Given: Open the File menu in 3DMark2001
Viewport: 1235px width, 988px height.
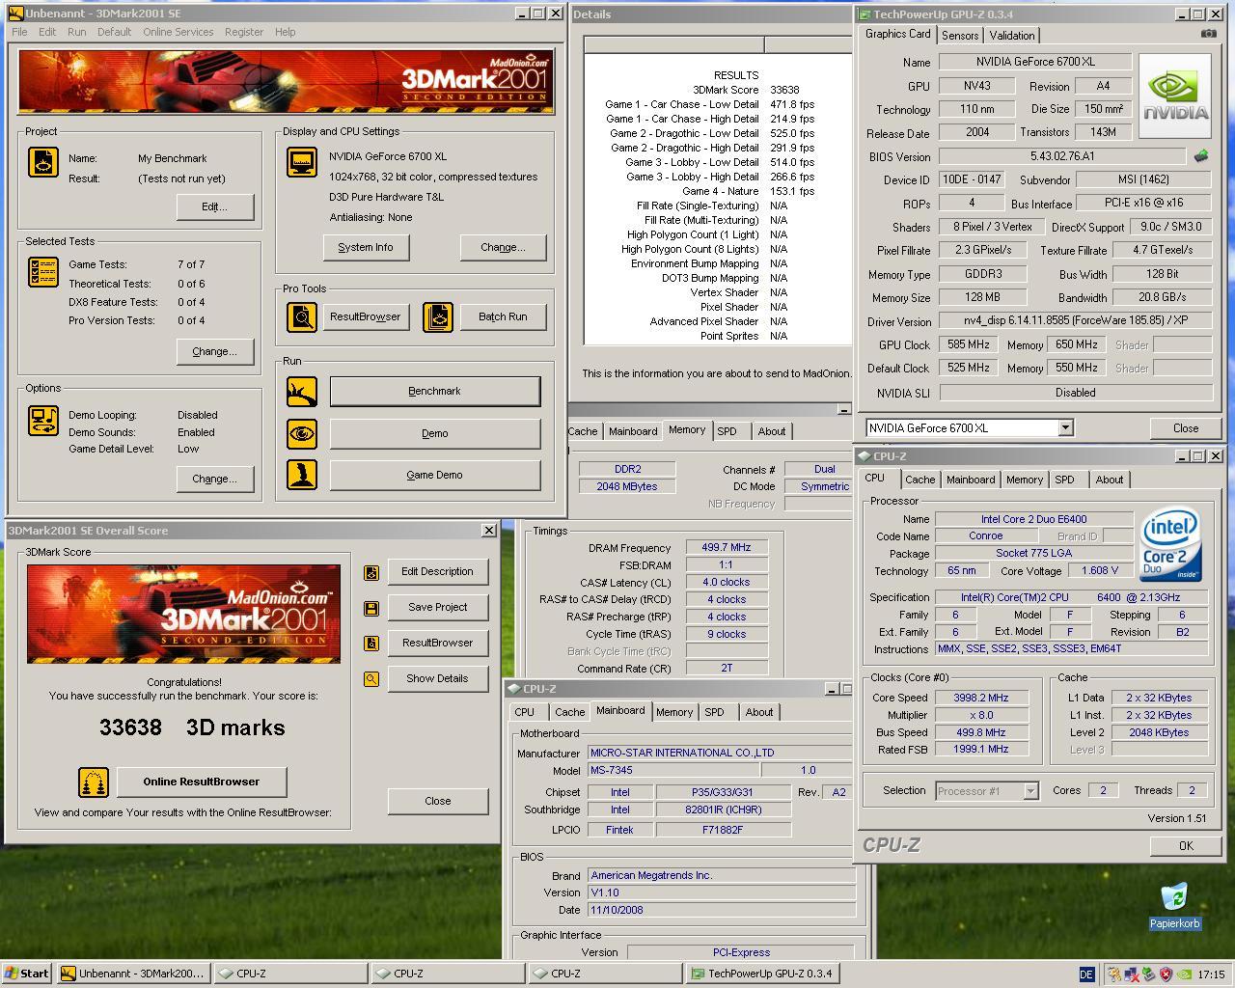Looking at the screenshot, I should tap(19, 32).
